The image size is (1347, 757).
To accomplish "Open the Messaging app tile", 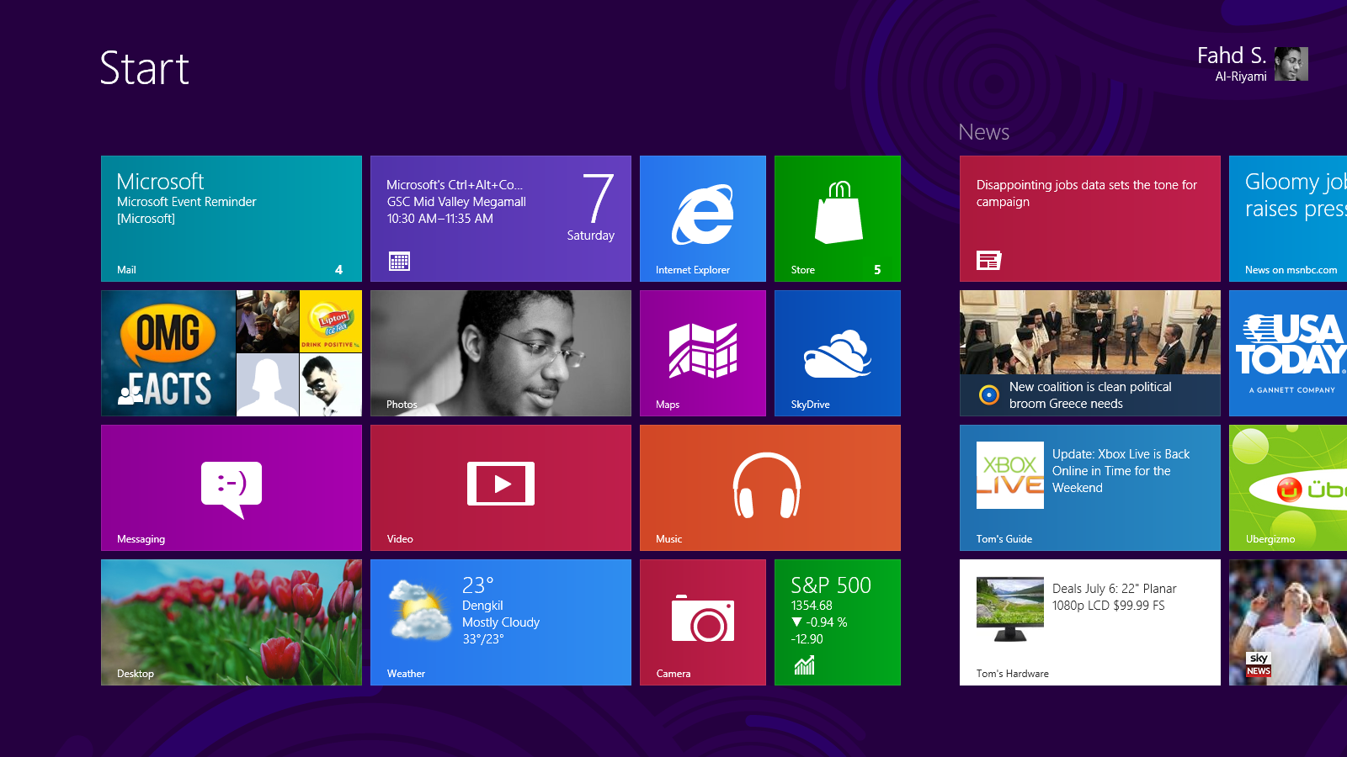I will click(231, 487).
